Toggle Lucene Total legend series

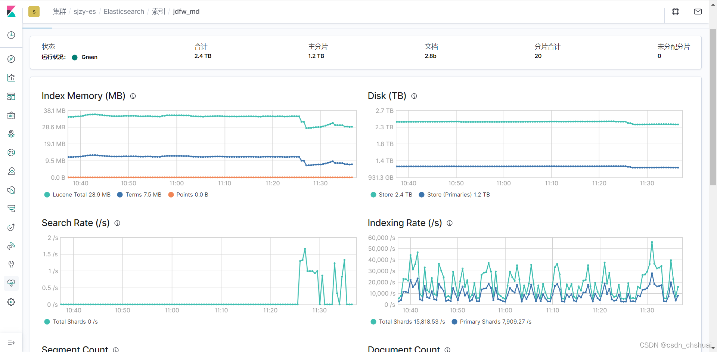77,195
